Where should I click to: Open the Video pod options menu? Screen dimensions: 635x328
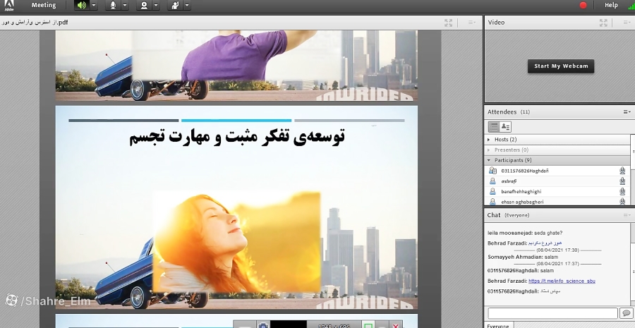pyautogui.click(x=627, y=23)
